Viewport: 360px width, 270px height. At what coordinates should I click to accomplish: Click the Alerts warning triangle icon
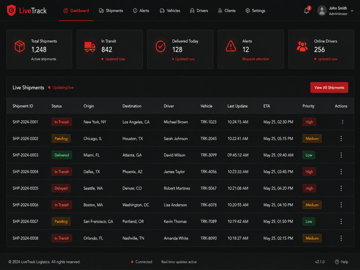point(231,46)
